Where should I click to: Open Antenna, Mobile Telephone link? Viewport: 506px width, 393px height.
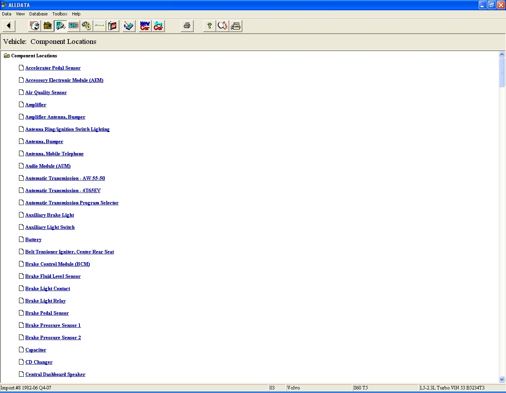[x=55, y=154]
